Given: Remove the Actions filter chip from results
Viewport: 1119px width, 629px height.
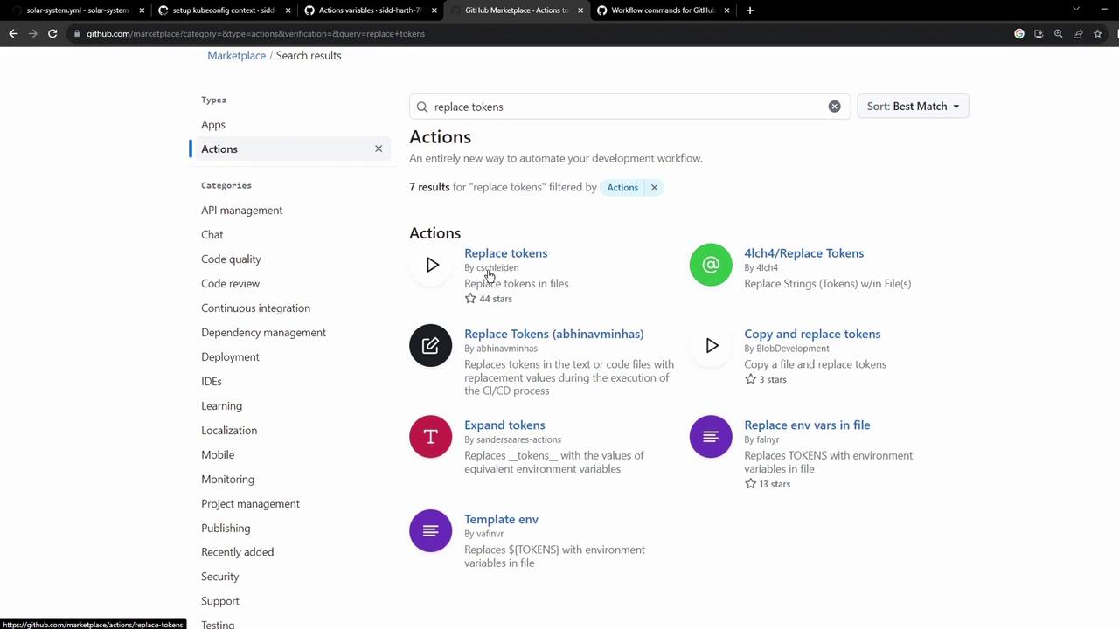Looking at the screenshot, I should 654,187.
